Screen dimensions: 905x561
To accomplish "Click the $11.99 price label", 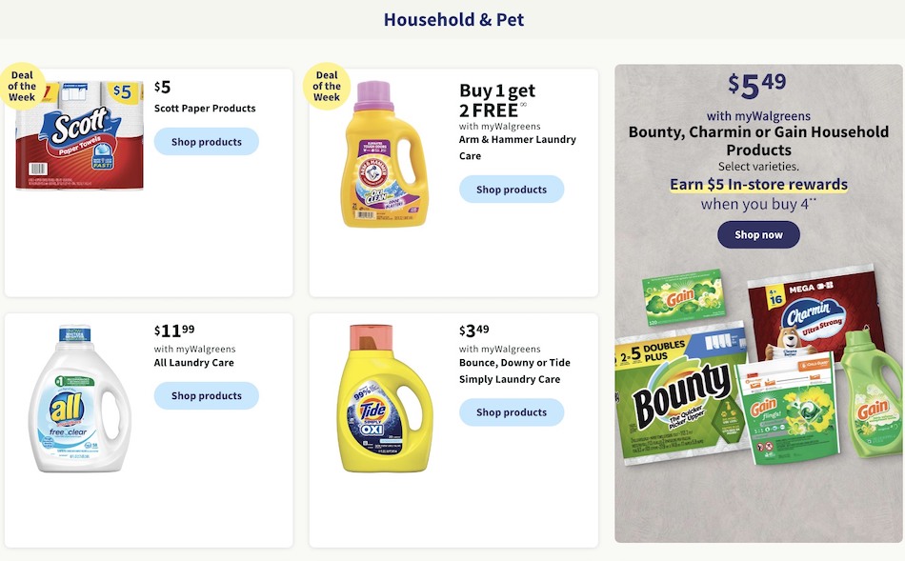I will click(x=171, y=331).
